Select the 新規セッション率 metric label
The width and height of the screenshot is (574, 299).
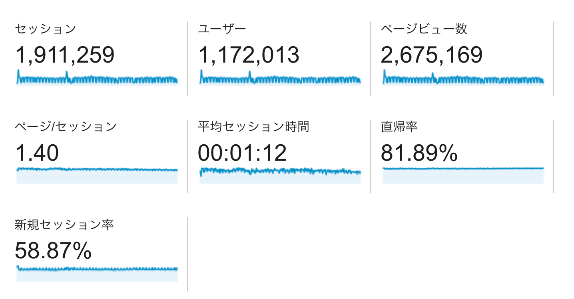pyautogui.click(x=64, y=225)
